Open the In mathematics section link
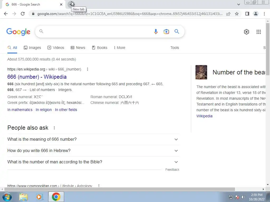 [x=20, y=110]
